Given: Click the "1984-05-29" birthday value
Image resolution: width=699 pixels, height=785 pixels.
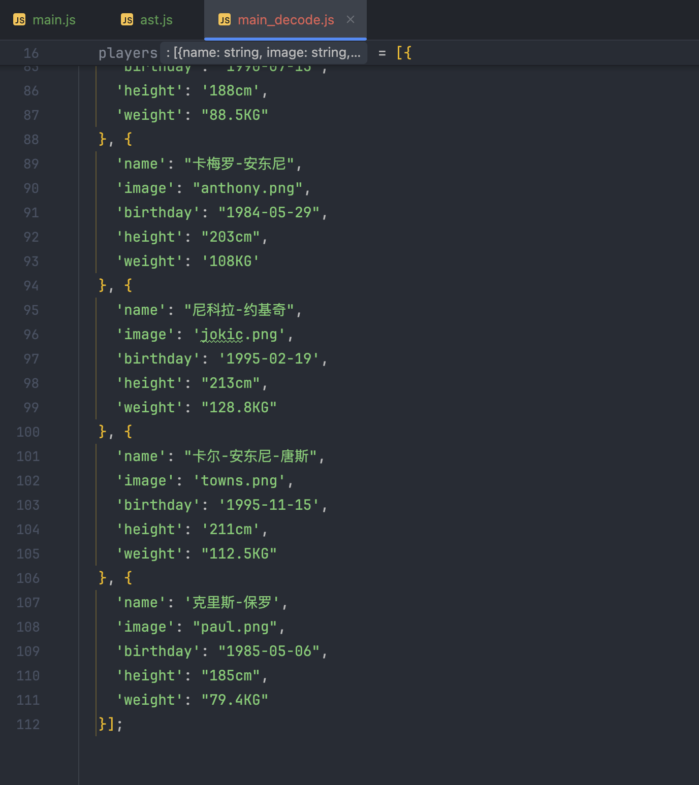Looking at the screenshot, I should (x=269, y=213).
